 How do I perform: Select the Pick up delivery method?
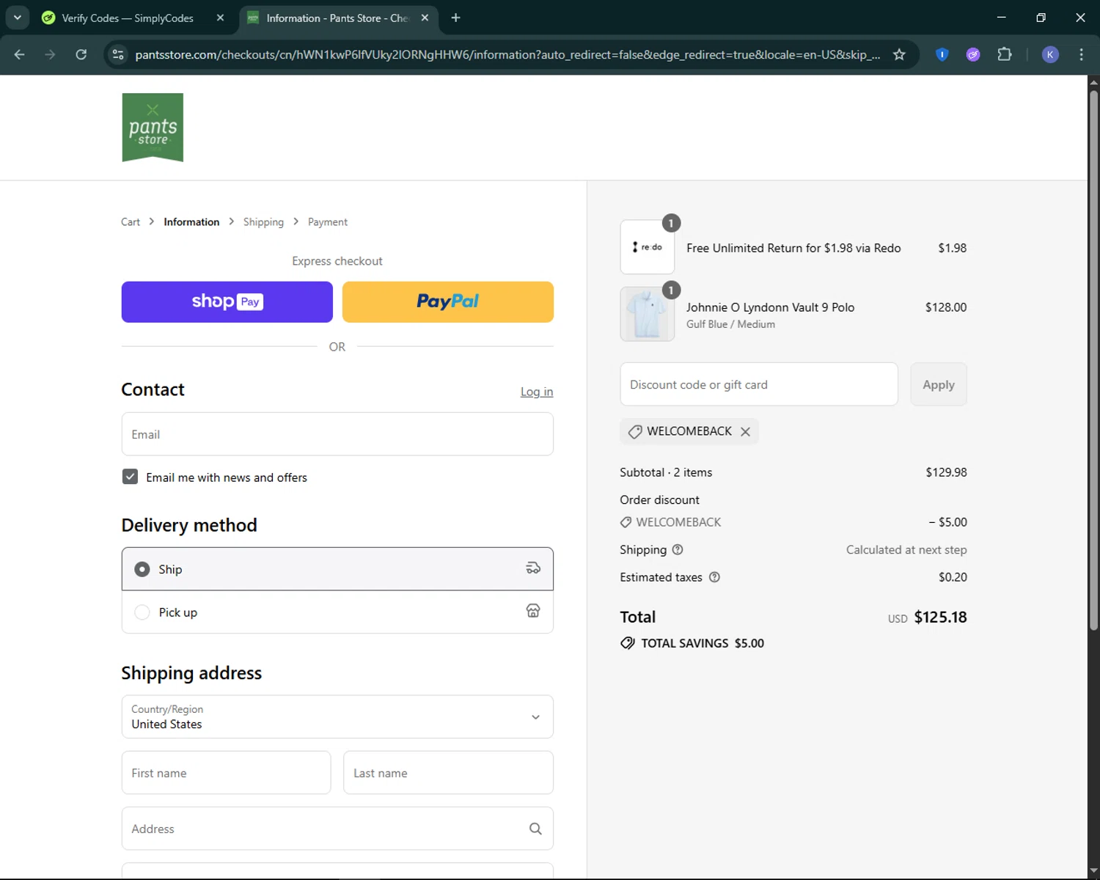coord(337,612)
